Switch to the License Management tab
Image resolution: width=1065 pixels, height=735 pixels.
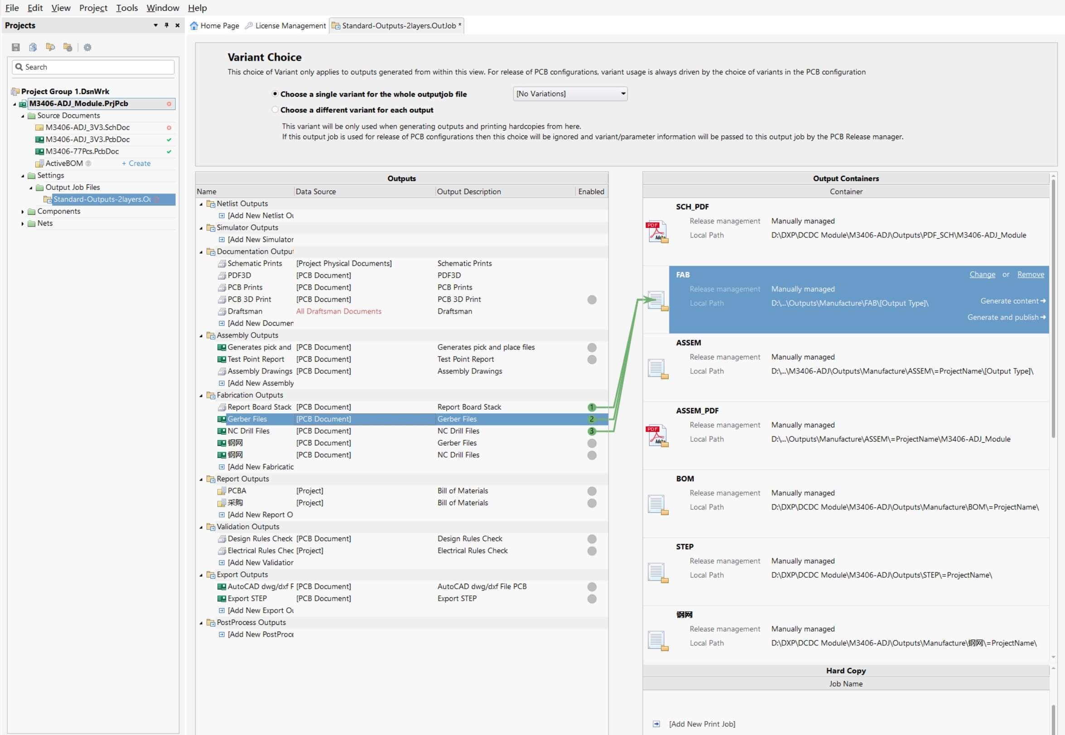(285, 26)
